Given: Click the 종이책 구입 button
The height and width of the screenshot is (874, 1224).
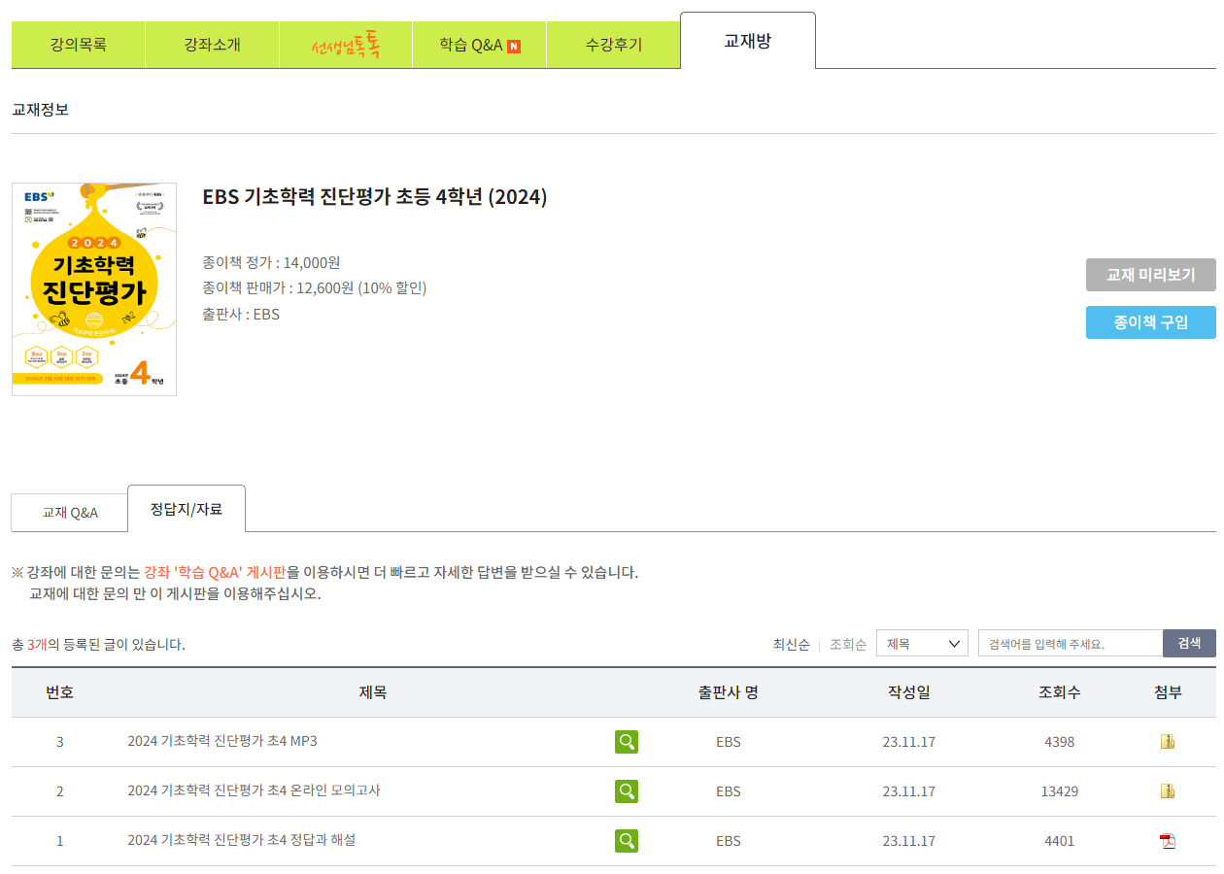Looking at the screenshot, I should pyautogui.click(x=1150, y=322).
